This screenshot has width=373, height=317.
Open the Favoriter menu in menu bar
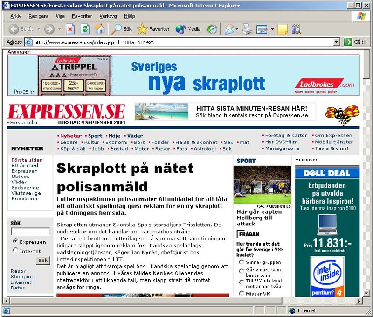click(x=82, y=16)
